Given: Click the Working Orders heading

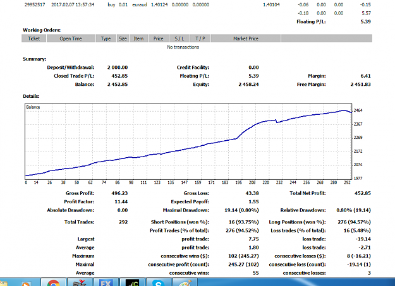Looking at the screenshot, I should coord(42,30).
